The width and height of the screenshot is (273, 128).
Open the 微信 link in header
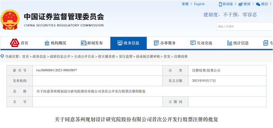(x=264, y=4)
